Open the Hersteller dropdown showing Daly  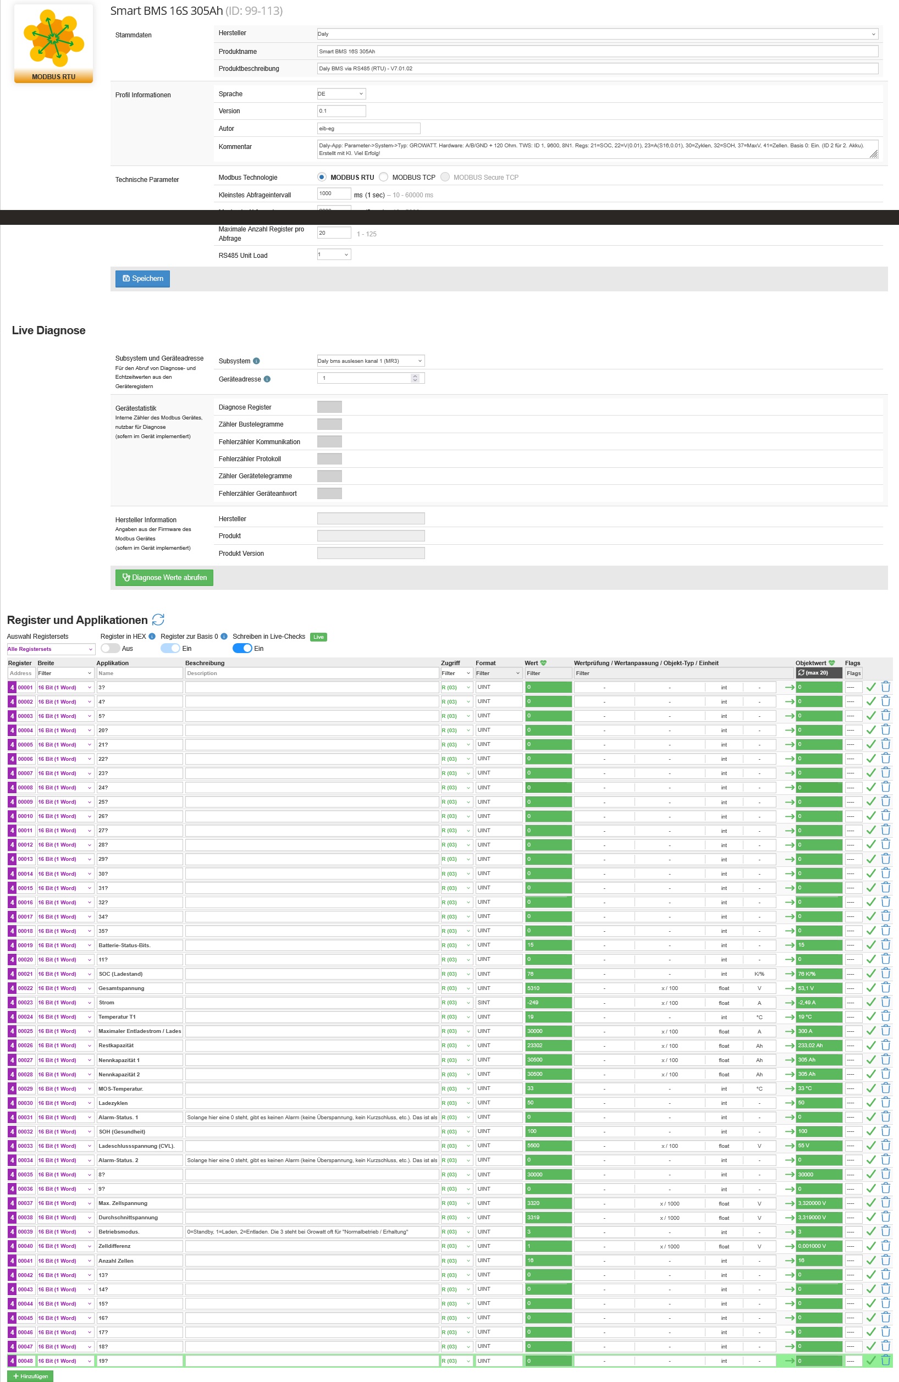[x=597, y=34]
